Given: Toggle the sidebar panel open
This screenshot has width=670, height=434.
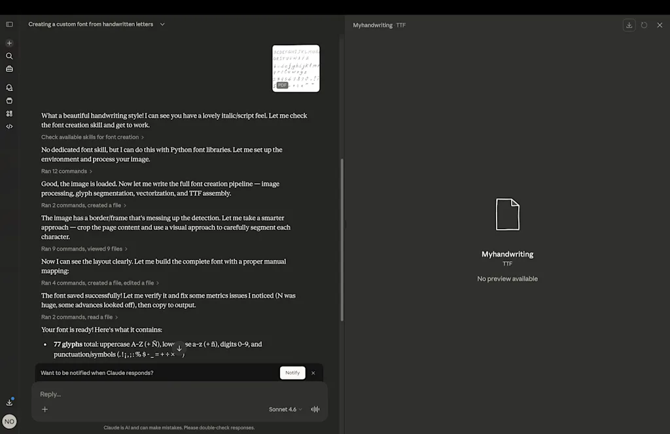Looking at the screenshot, I should coord(9,24).
